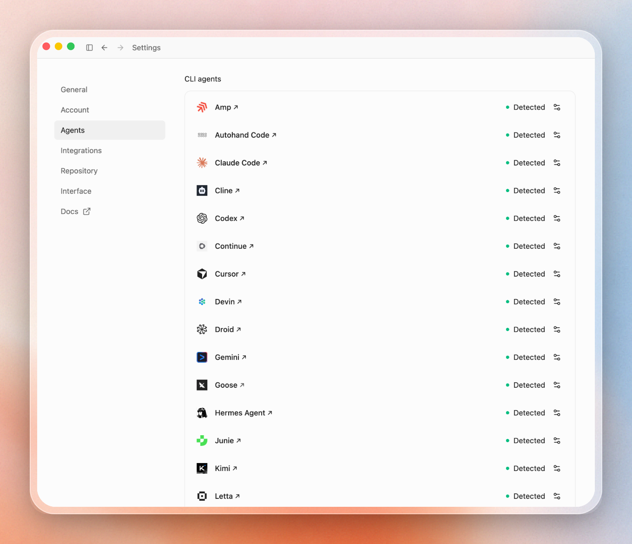Open configuration sliders for Cline
Screen dimensions: 632x544
tap(557, 191)
